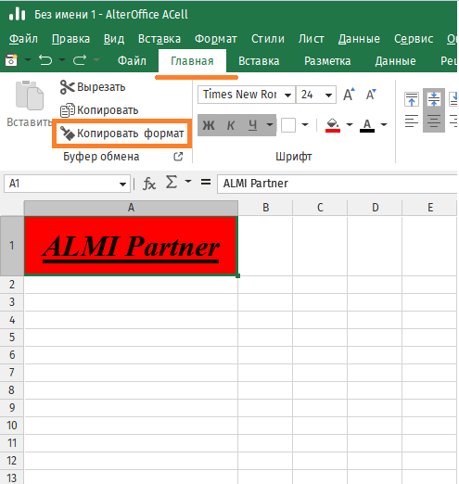Expand font color dropdown arrow

[384, 125]
